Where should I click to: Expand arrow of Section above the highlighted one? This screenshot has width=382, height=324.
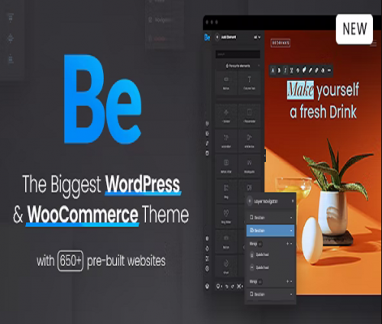point(291,218)
